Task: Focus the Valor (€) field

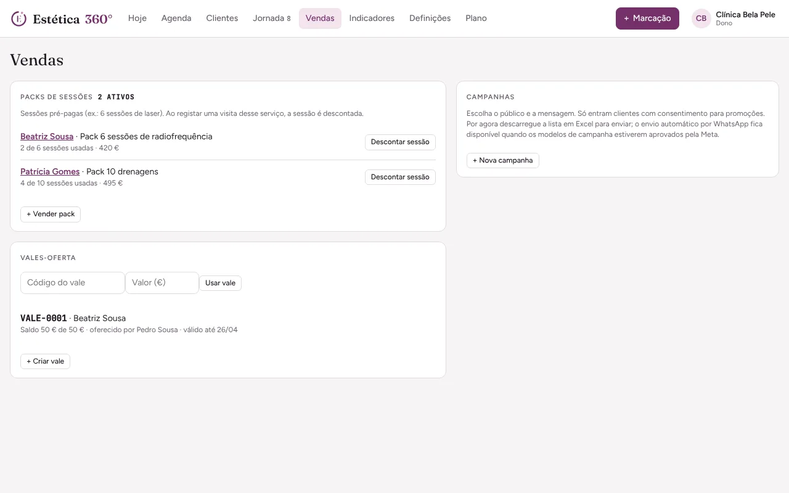Action: 162,283
